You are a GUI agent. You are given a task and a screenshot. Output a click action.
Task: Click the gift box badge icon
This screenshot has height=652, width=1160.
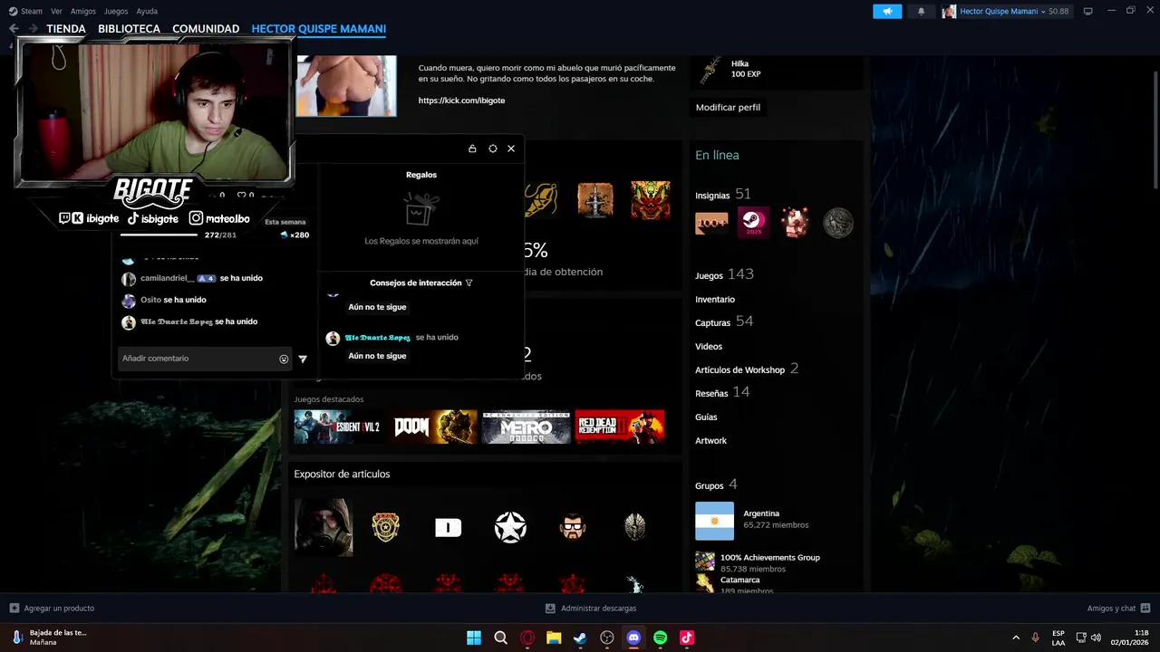click(796, 223)
